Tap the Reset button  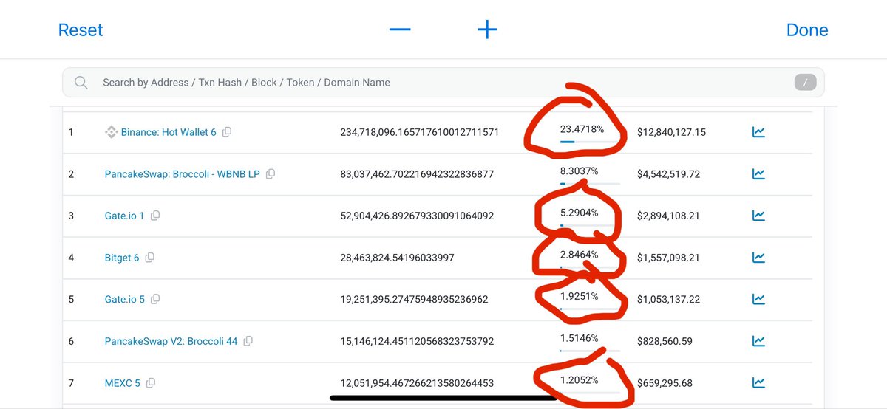[x=81, y=30]
